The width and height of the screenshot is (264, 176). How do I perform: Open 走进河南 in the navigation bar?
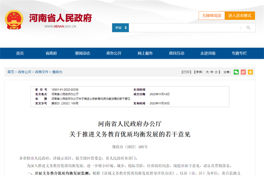coord(208,53)
